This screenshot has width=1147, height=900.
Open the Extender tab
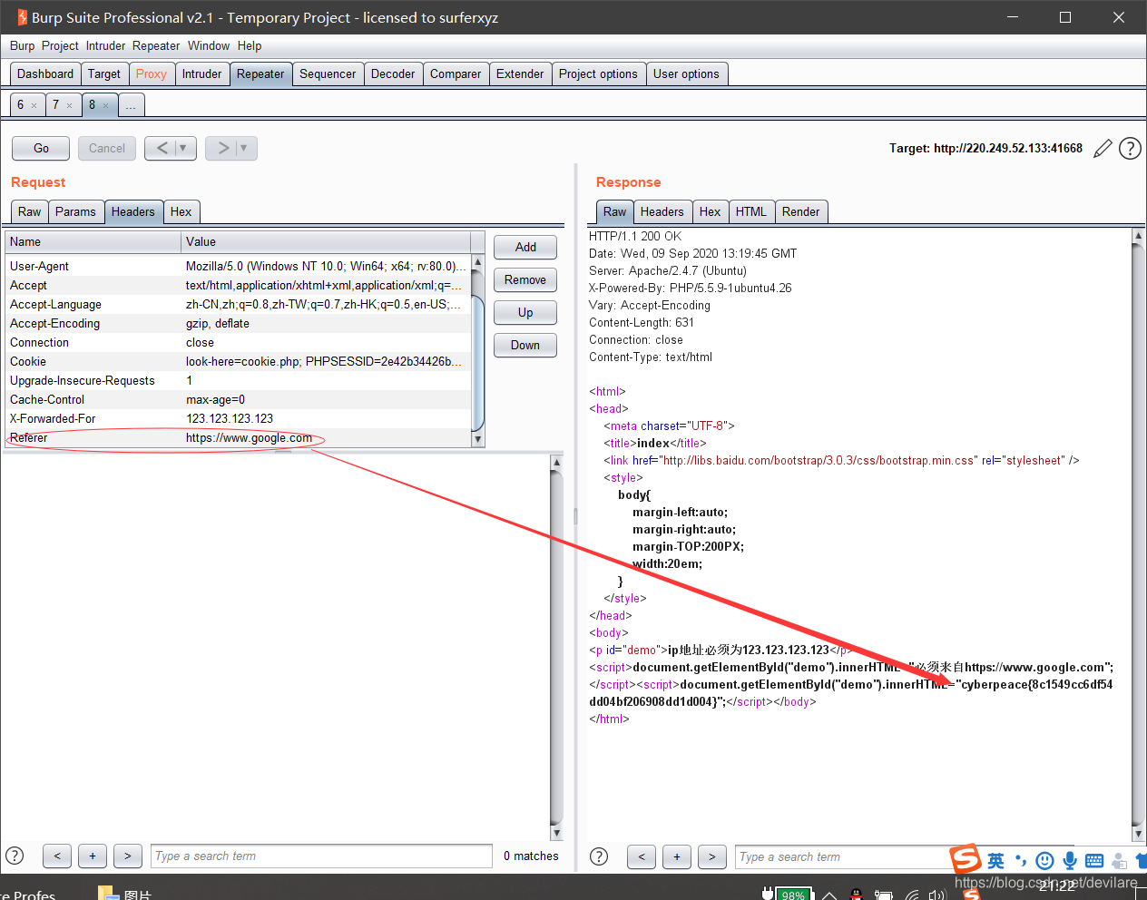(520, 74)
